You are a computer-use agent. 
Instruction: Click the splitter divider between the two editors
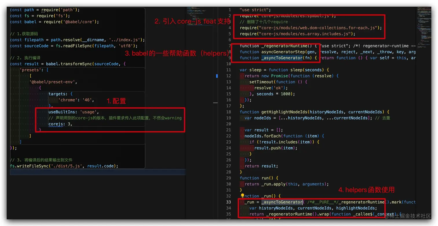(x=216, y=103)
